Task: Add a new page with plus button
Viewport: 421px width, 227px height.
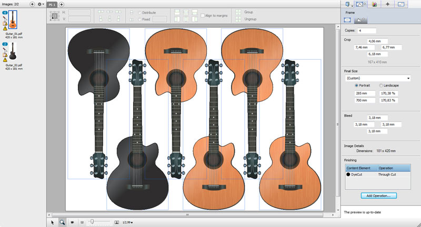Action: coord(61,4)
